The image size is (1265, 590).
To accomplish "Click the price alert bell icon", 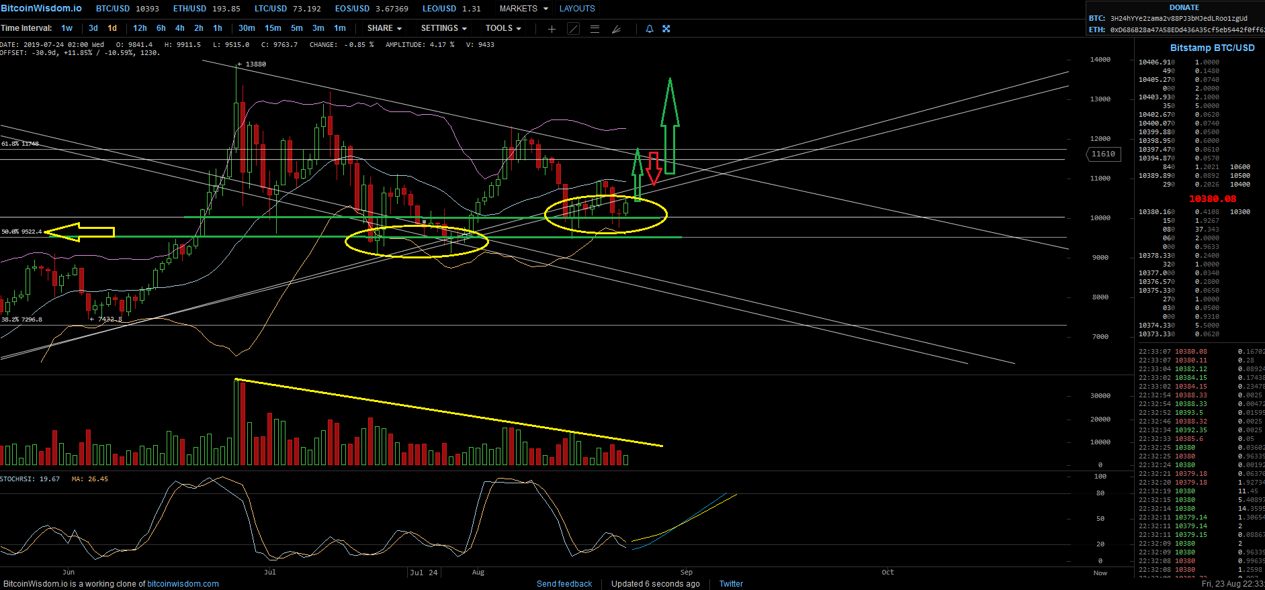I will (649, 29).
